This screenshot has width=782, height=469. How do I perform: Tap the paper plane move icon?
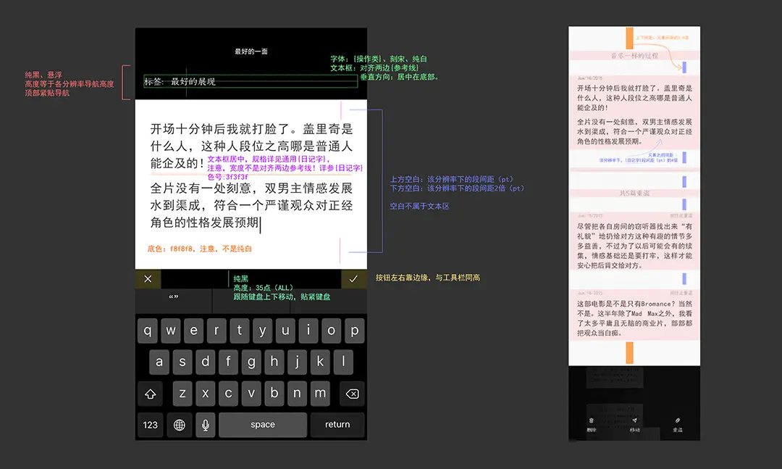pos(634,420)
